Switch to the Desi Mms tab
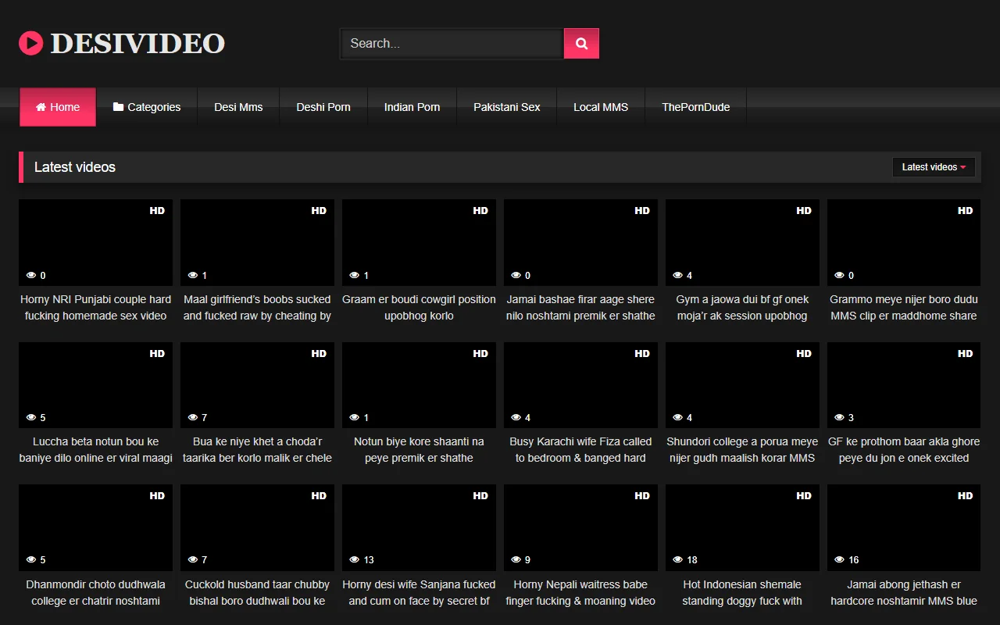The image size is (1000, 625). (x=238, y=106)
